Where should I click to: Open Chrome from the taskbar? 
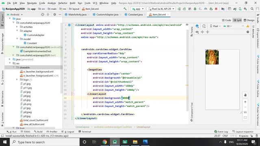[105, 142]
